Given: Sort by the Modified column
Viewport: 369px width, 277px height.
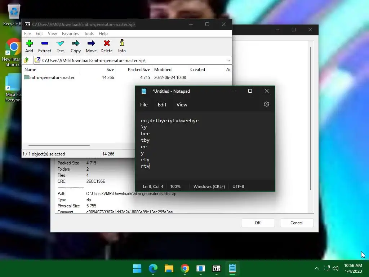Looking at the screenshot, I should (170, 70).
